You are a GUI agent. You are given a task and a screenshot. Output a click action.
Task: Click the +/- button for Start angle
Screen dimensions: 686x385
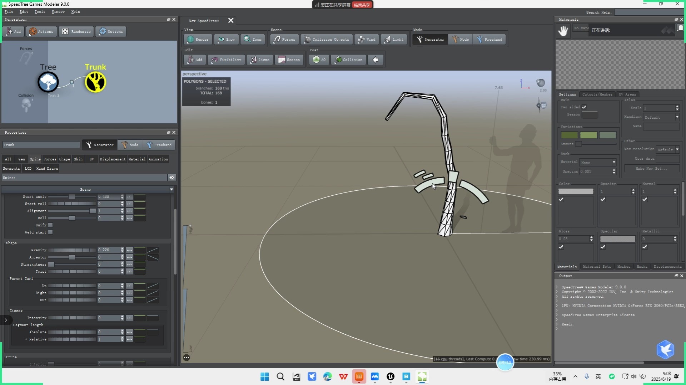(x=129, y=197)
